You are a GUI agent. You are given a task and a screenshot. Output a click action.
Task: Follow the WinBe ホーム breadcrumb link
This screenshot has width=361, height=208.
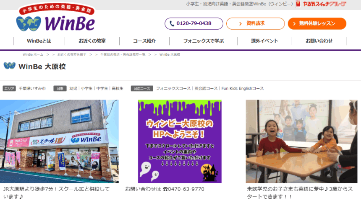tap(33, 55)
